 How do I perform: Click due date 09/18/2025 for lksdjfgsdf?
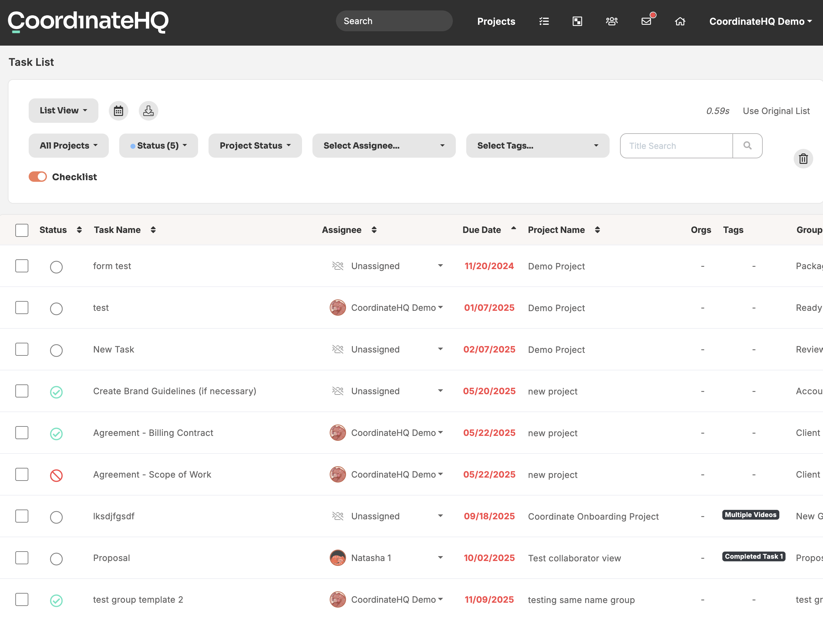pyautogui.click(x=489, y=516)
